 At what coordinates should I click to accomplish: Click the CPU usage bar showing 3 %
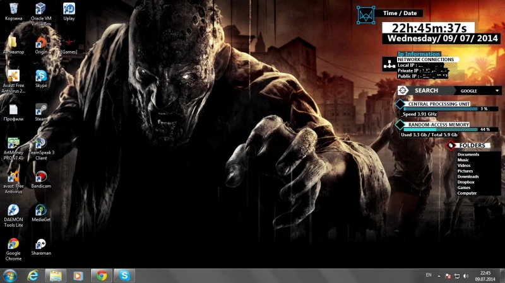pyautogui.click(x=450, y=109)
